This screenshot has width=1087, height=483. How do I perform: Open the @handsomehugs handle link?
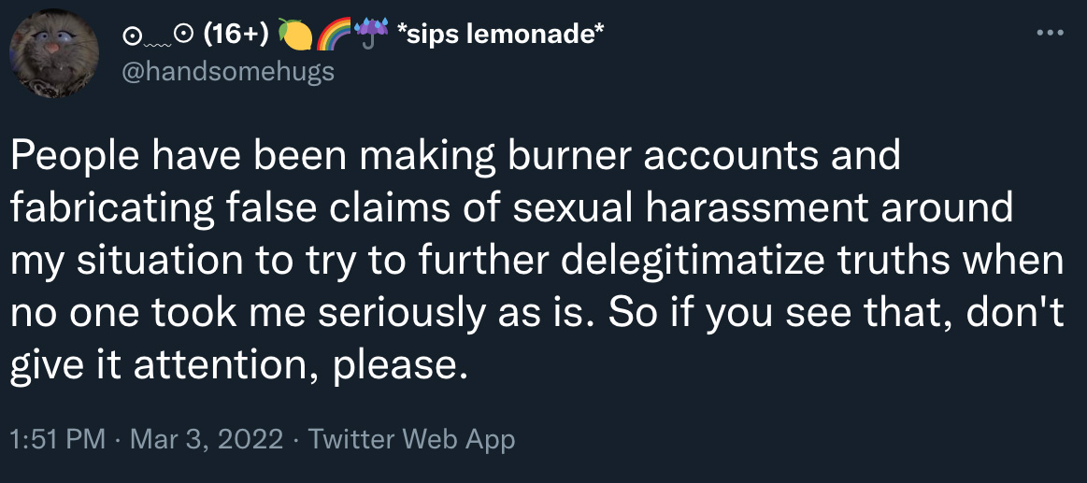pos(228,71)
